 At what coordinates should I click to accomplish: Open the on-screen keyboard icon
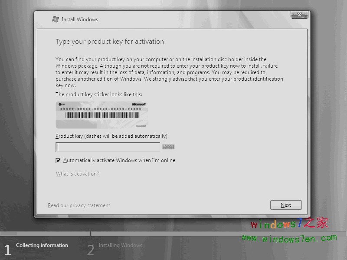click(168, 147)
